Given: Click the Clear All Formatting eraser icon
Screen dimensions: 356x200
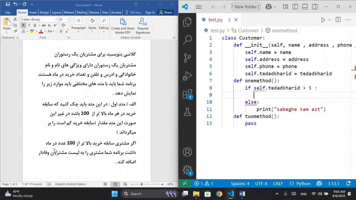Looking at the screenshot, I should coord(63,25).
